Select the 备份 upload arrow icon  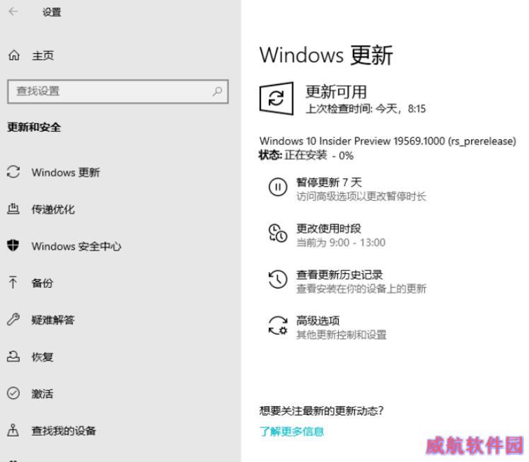[13, 282]
